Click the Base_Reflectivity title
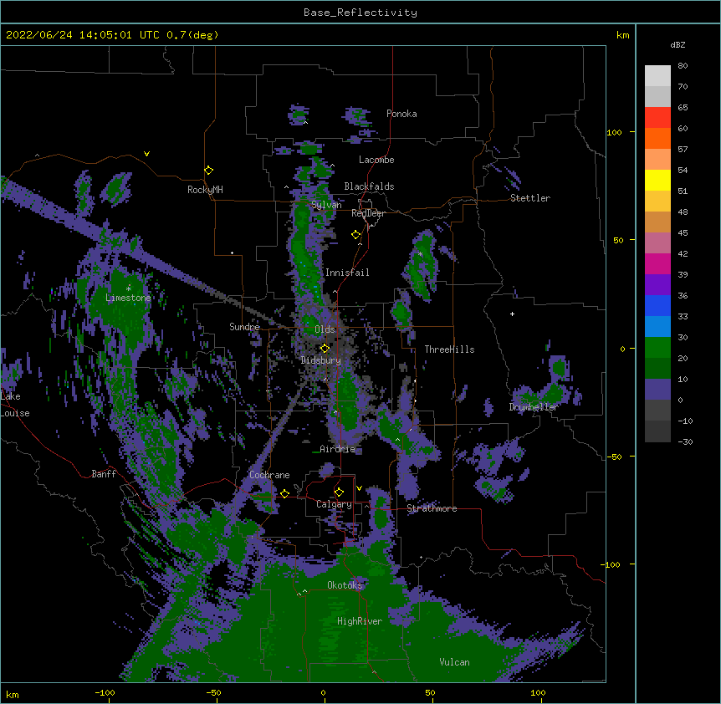 (360, 13)
